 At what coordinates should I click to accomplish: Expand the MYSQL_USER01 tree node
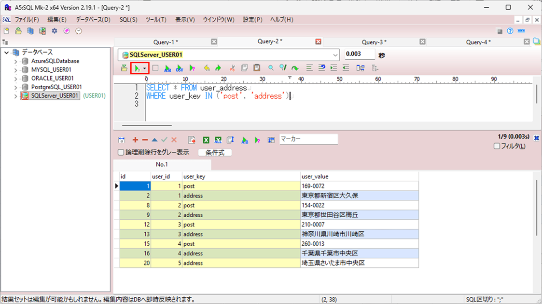click(15, 70)
